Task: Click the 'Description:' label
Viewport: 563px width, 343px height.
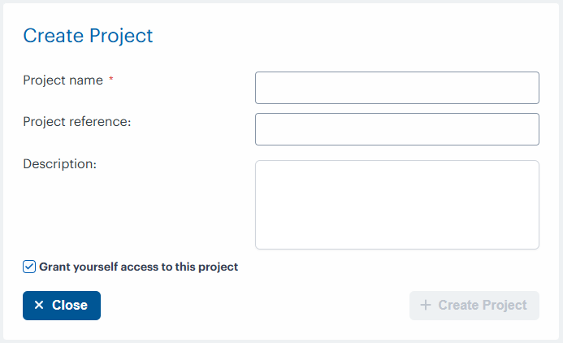Action: pos(59,163)
